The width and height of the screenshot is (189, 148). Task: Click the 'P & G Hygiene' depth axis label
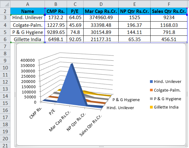(126, 100)
